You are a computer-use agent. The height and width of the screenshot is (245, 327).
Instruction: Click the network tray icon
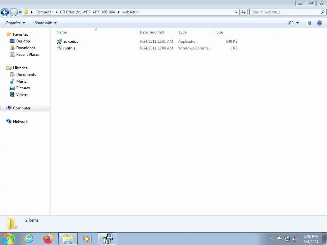click(287, 239)
